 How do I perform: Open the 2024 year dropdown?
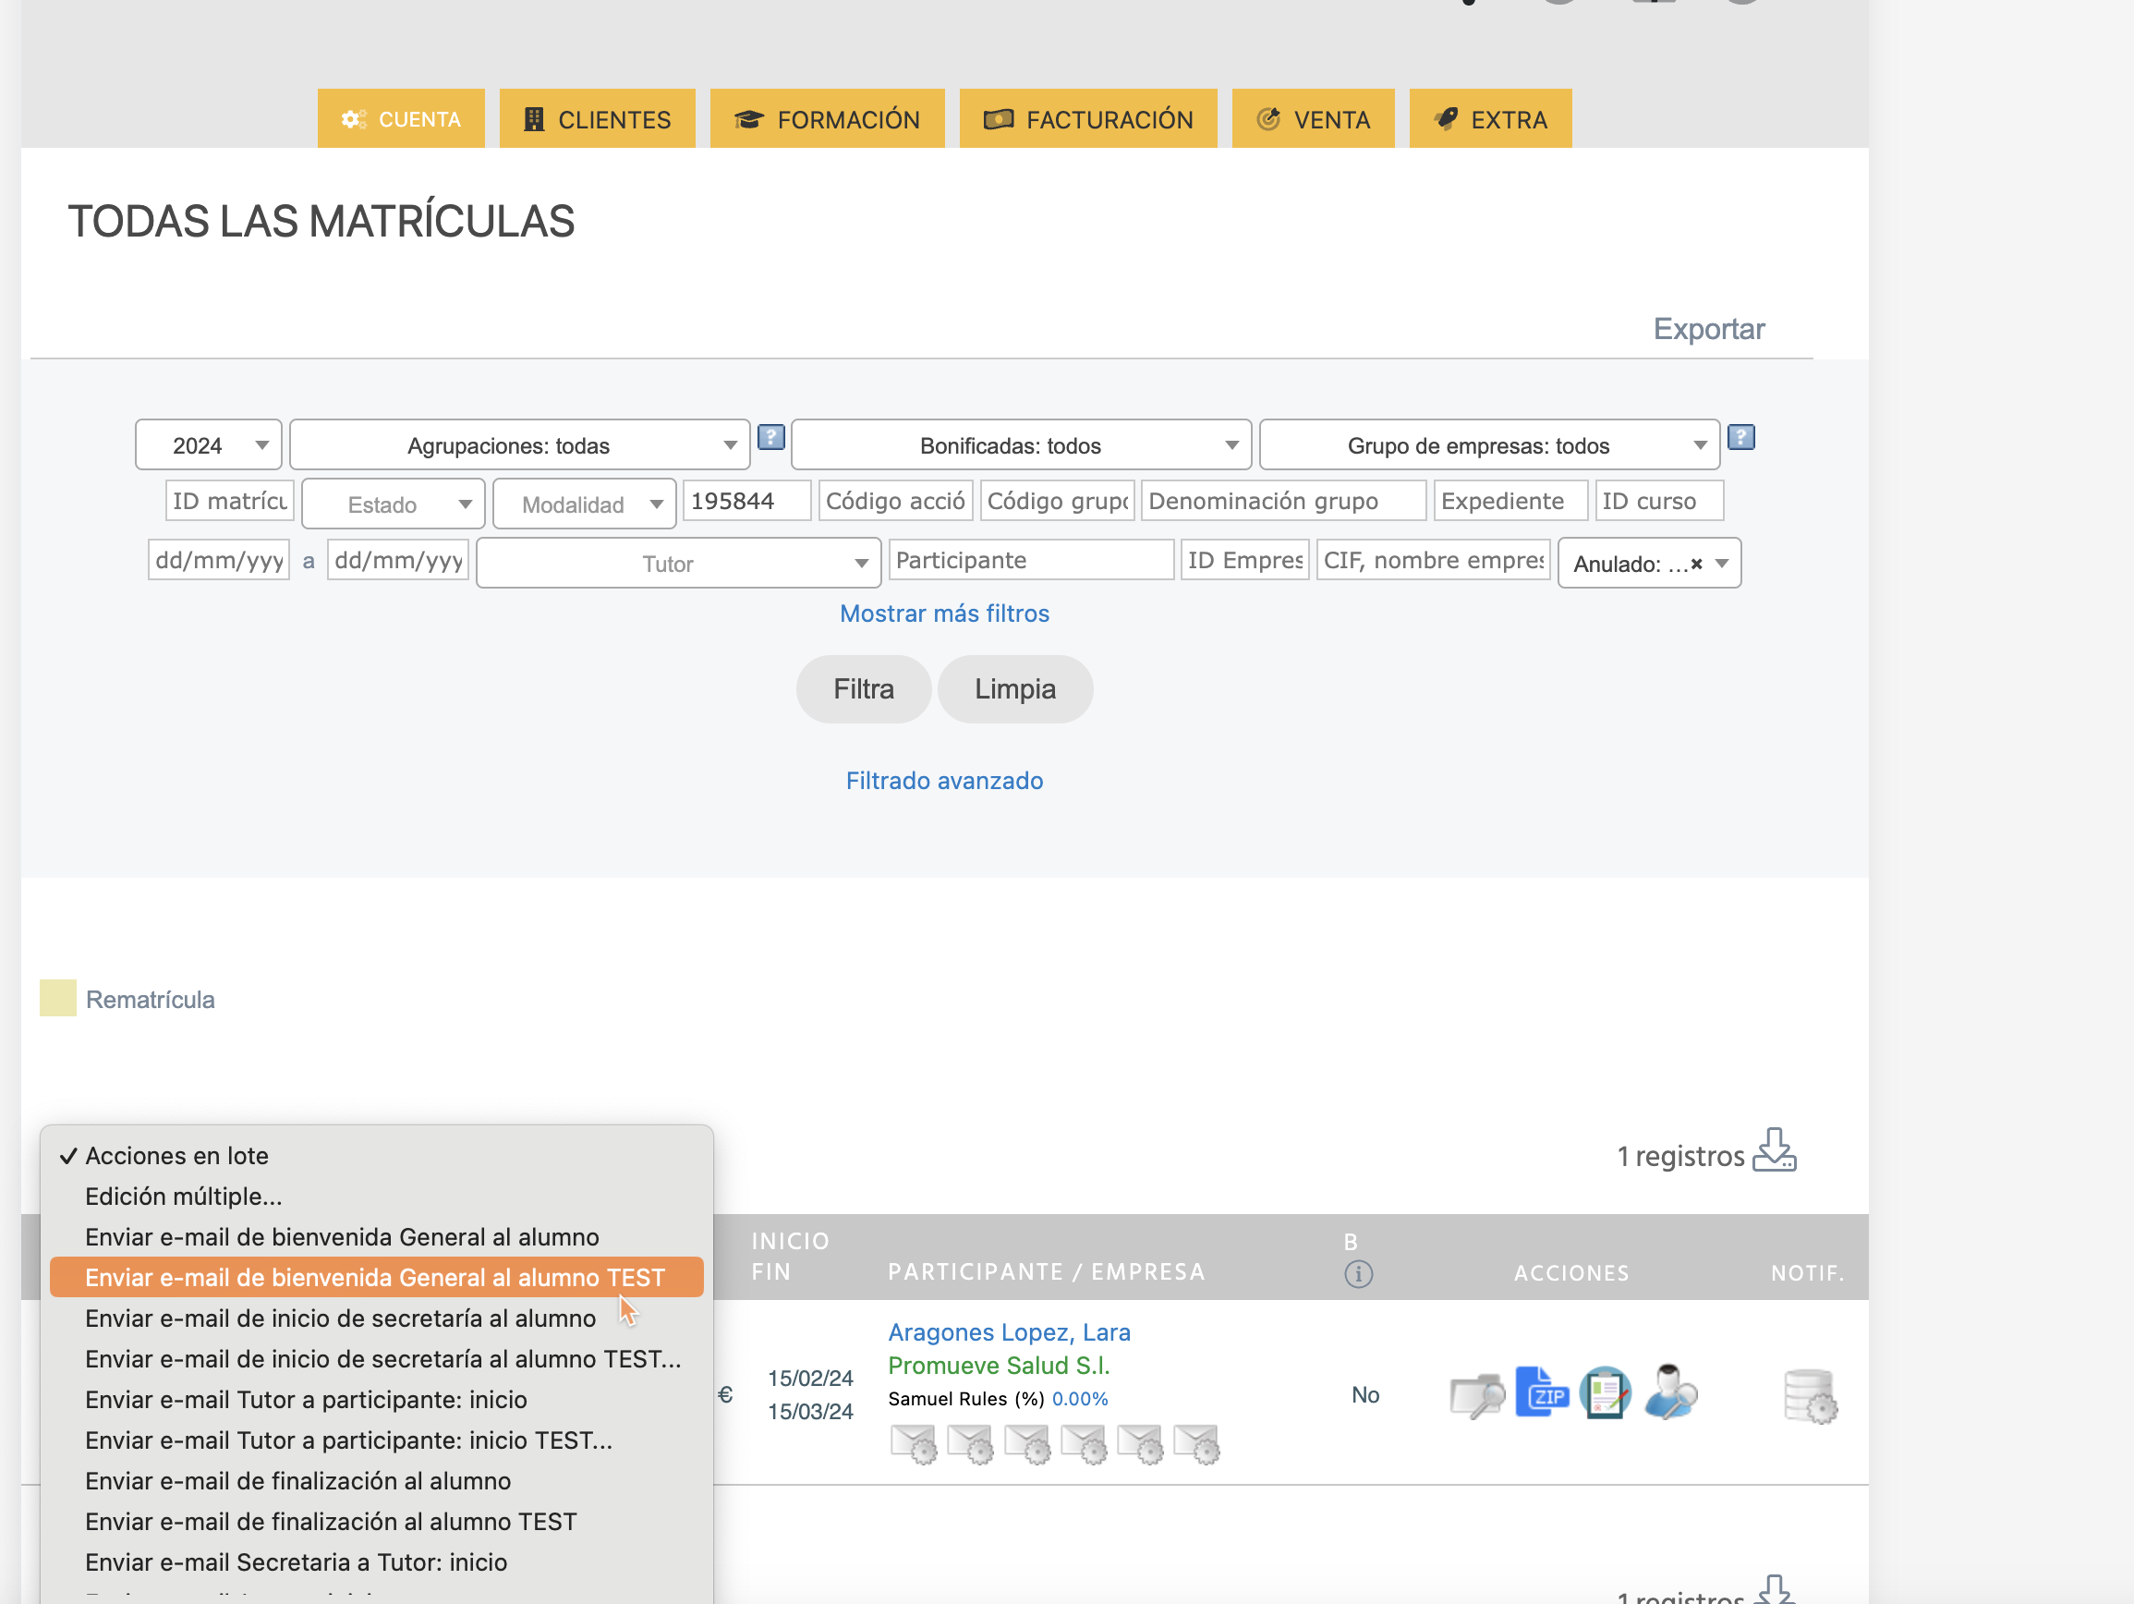pos(209,445)
